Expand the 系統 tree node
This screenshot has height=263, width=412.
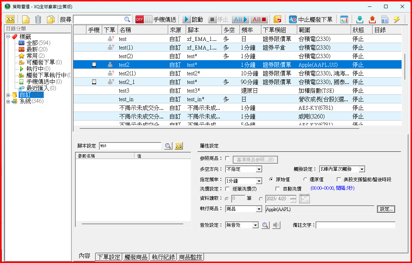pos(8,102)
